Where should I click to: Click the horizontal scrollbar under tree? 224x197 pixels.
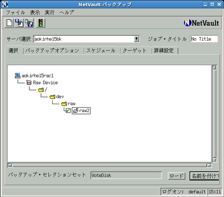pos(110,165)
